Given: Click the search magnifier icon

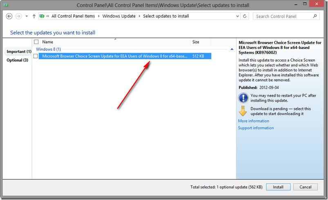Looking at the screenshot, I should 315,16.
